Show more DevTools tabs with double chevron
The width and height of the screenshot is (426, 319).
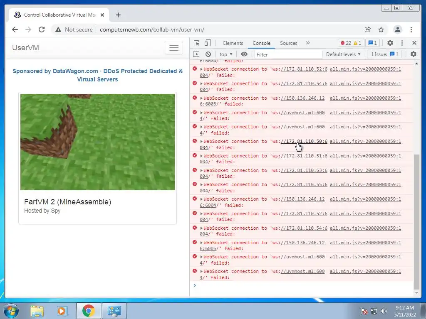[308, 43]
